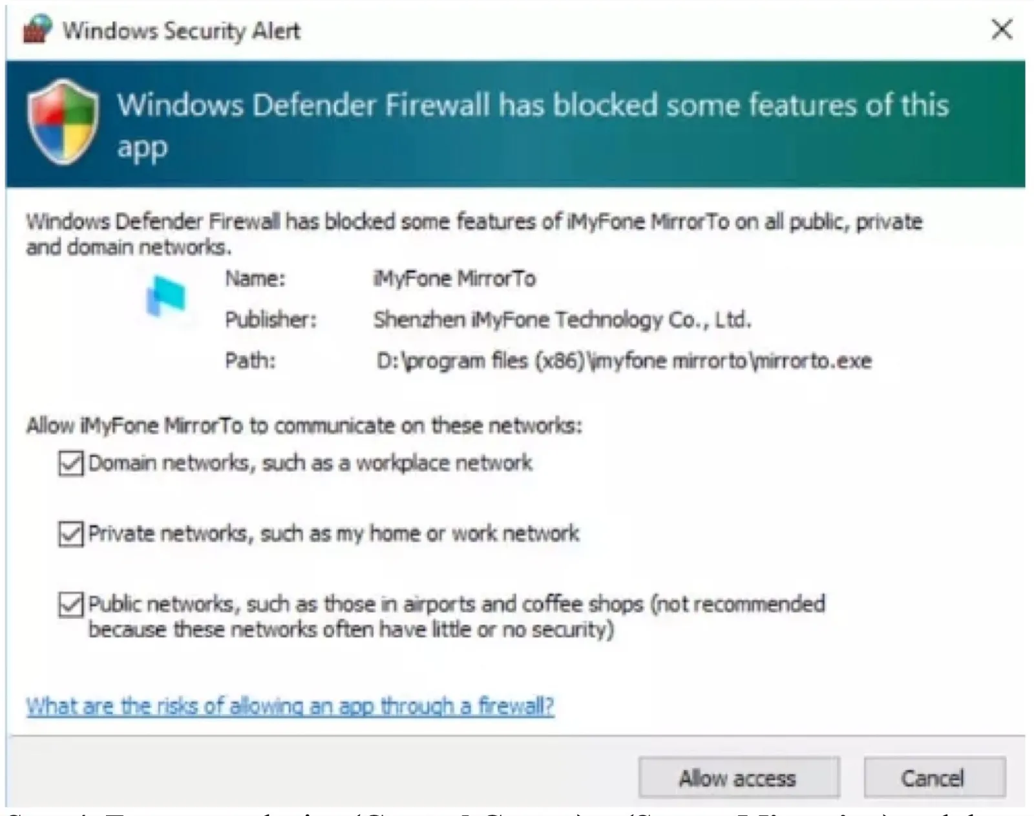Close the Windows Security Alert dialog
This screenshot has width=1034, height=816.
1002,30
